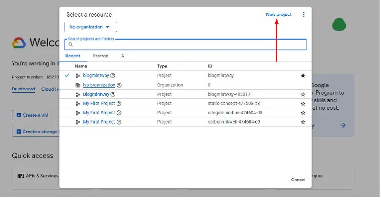Click the Name column header
The width and height of the screenshot is (381, 200).
(x=81, y=66)
